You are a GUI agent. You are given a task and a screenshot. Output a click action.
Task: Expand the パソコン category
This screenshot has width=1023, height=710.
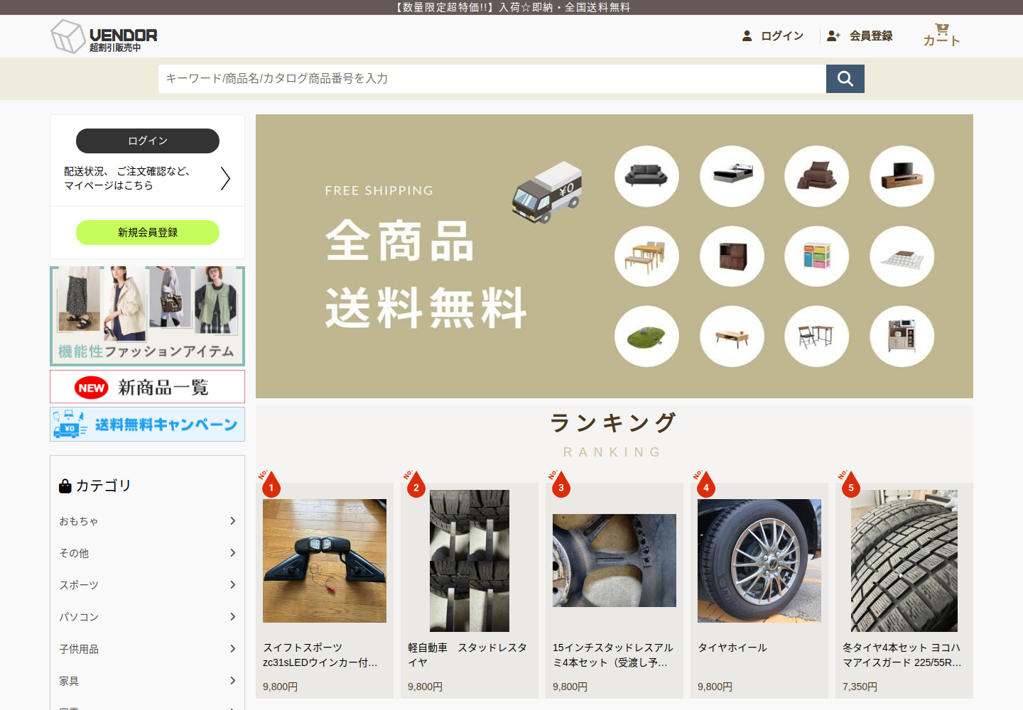pos(148,617)
